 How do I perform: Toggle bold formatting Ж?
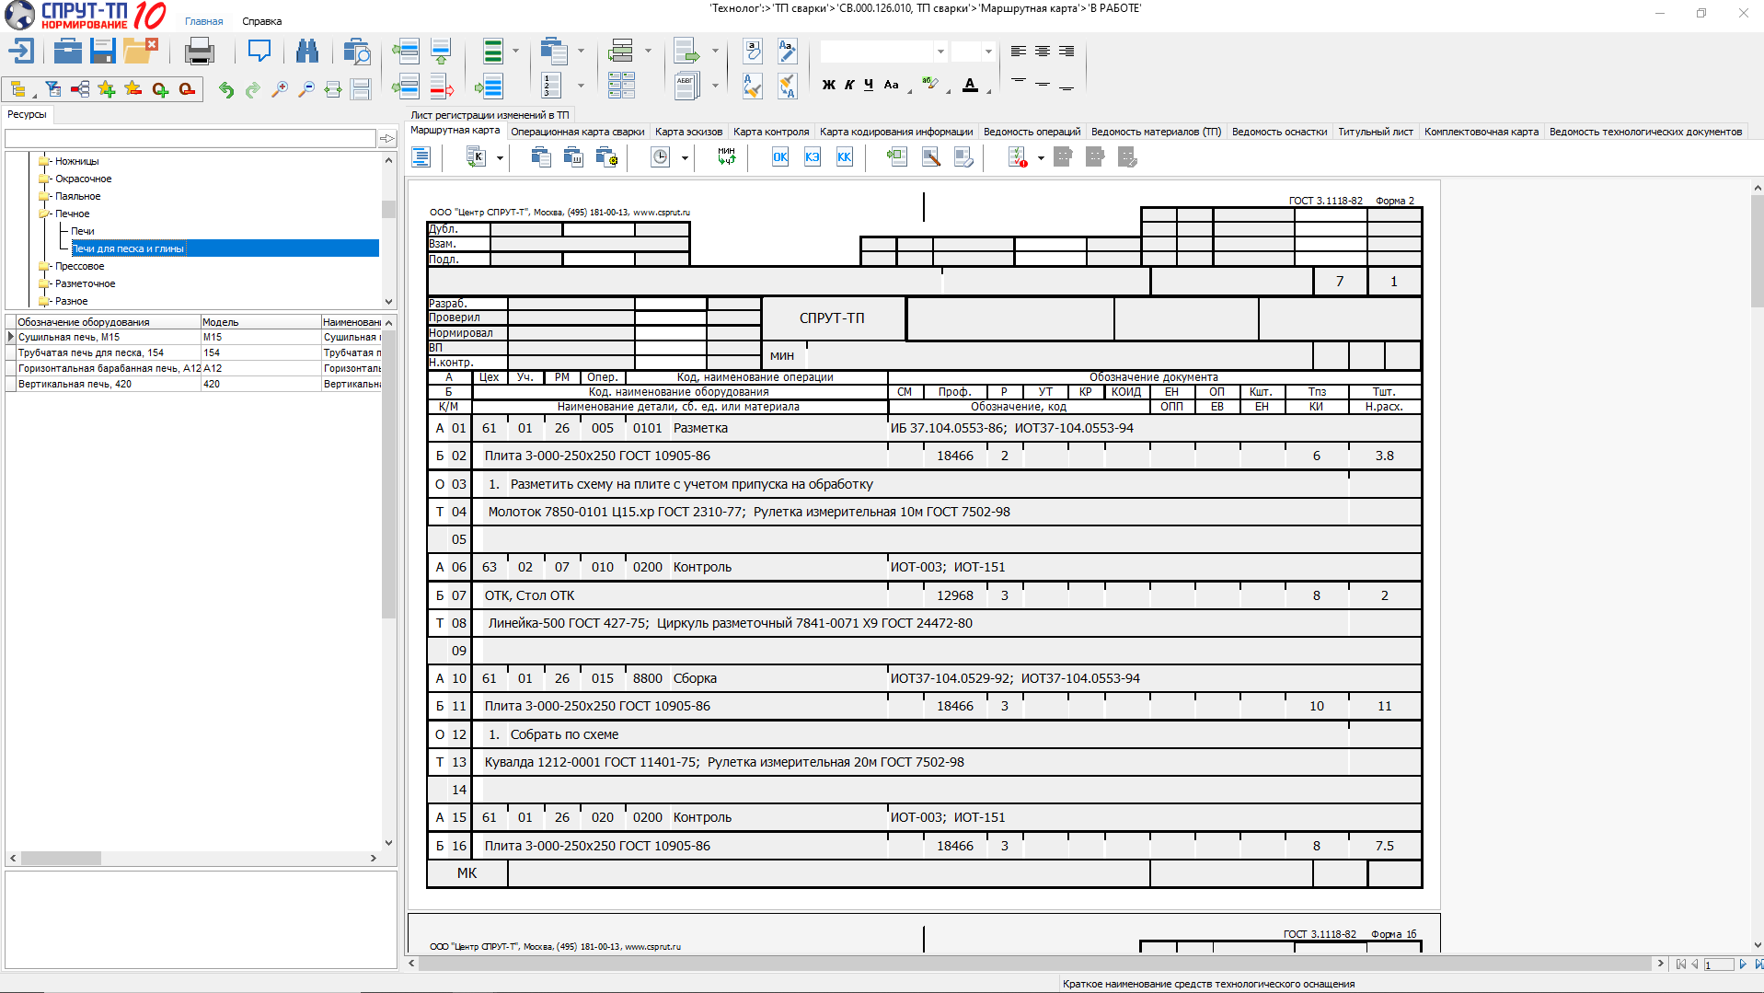pyautogui.click(x=828, y=85)
